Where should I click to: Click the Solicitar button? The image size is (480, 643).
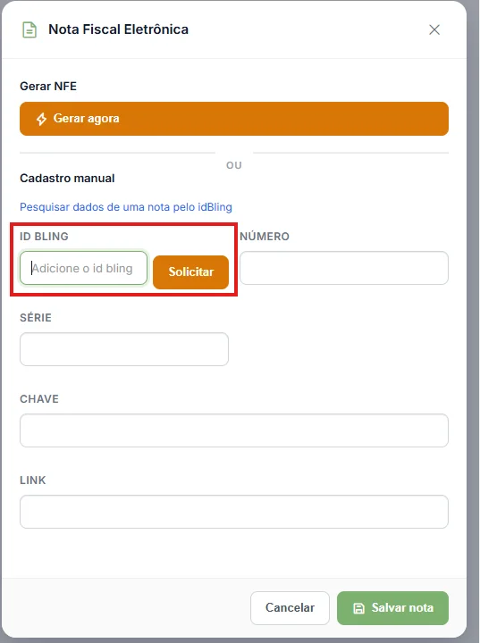pyautogui.click(x=191, y=271)
